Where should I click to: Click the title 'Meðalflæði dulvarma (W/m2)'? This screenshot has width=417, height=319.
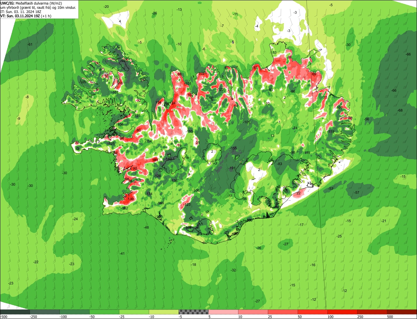39,3
